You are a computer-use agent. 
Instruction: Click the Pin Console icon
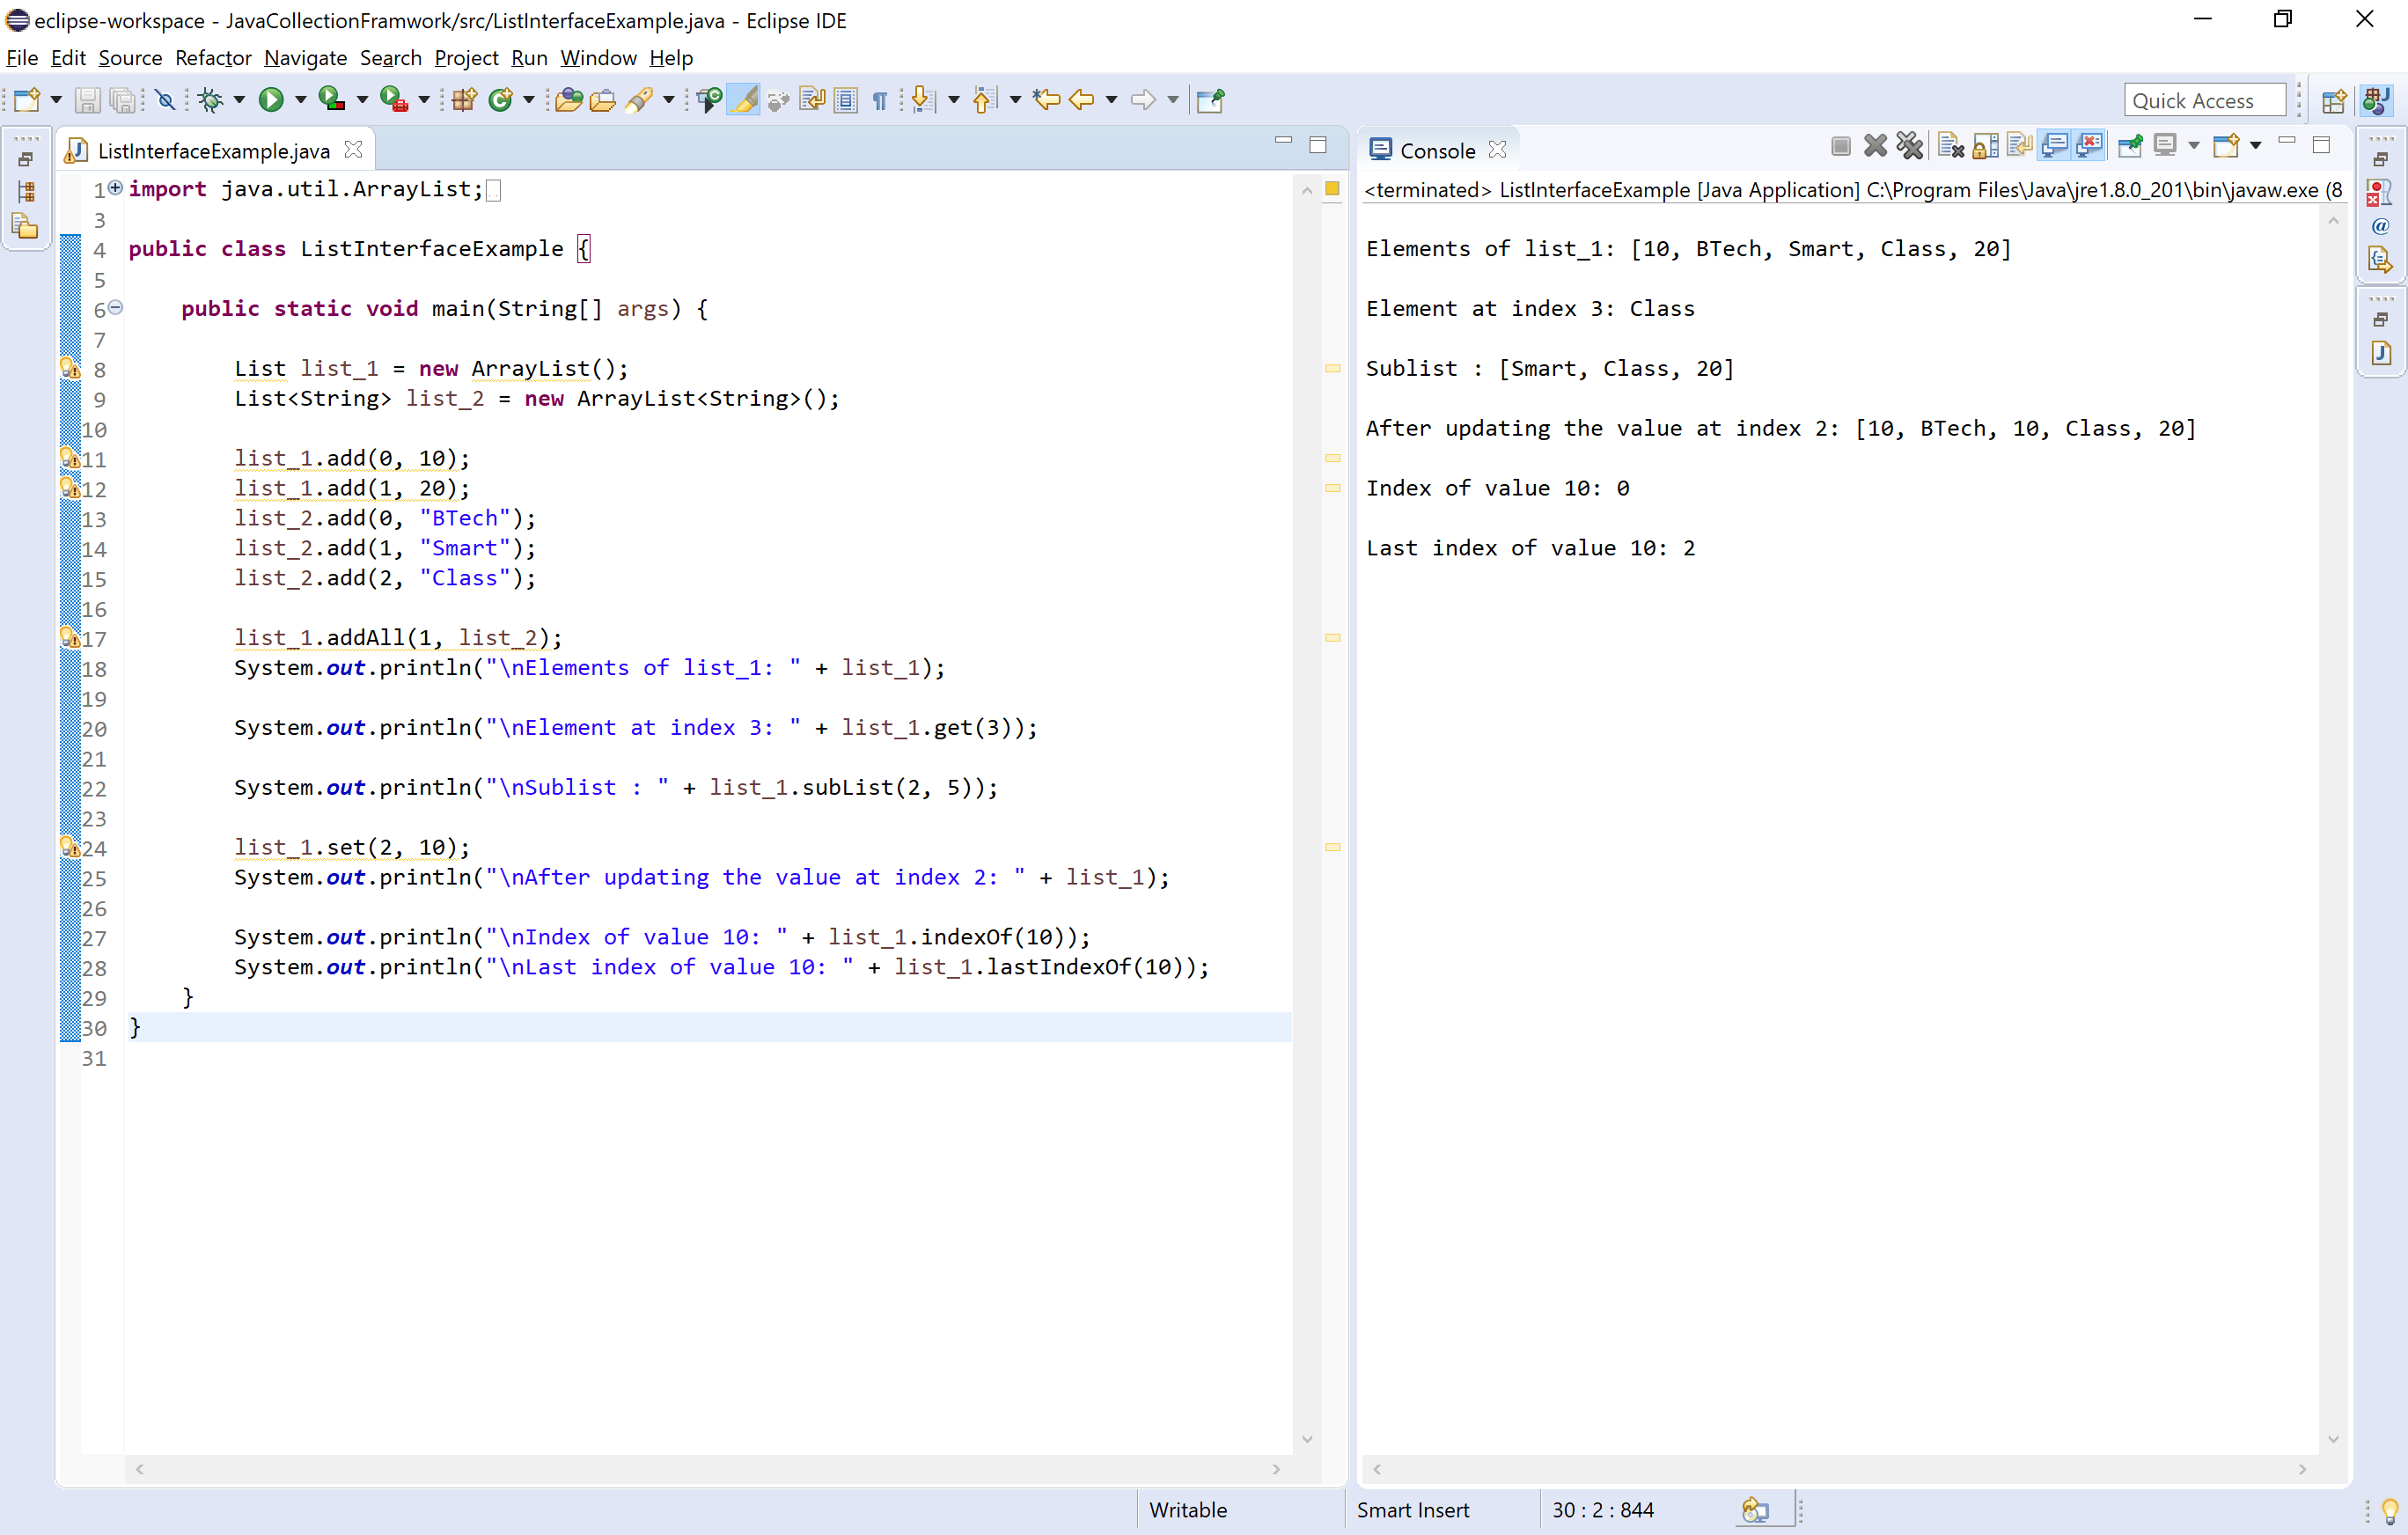[2130, 147]
